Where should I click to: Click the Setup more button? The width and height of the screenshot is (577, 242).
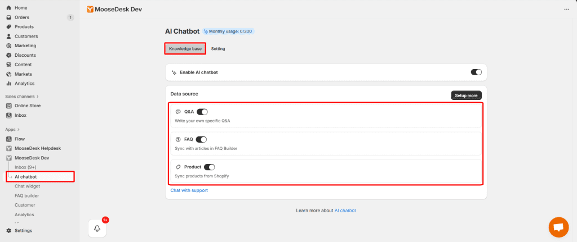pos(466,95)
